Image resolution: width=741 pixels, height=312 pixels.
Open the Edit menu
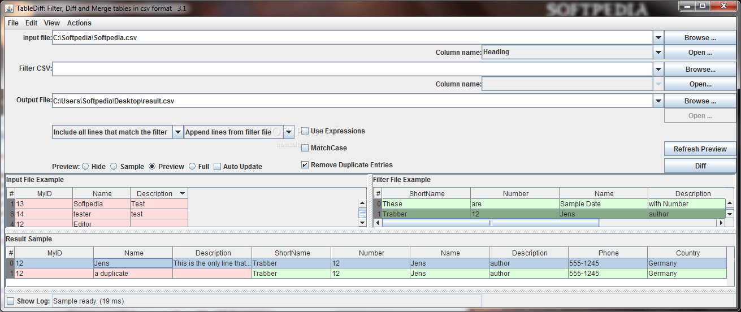(32, 23)
